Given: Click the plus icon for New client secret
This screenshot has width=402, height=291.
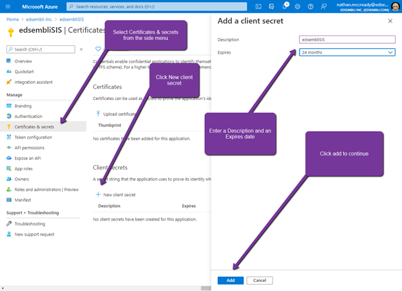Looking at the screenshot, I should click(x=98, y=194).
